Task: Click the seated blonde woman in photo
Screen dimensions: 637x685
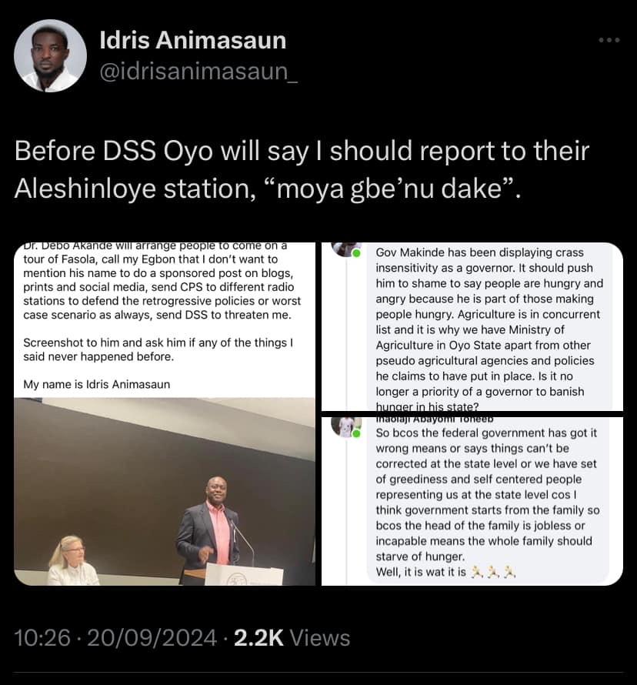Action: (x=72, y=560)
